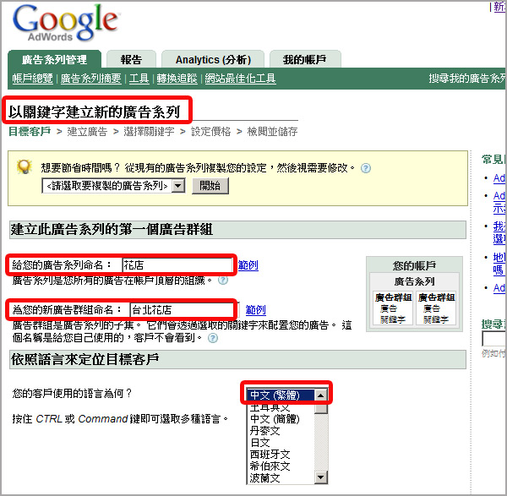Open the 網站最佳化工具 link
Screen dimensions: 507x496
click(240, 79)
